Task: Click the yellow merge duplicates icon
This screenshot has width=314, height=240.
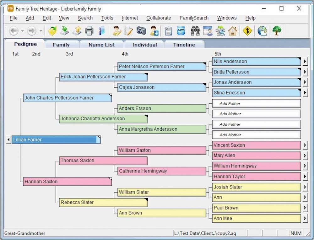Action: [247, 31]
